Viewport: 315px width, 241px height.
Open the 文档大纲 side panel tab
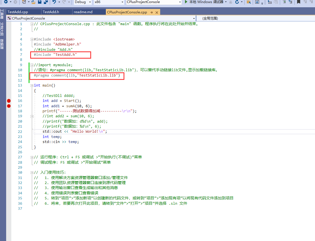[x=2, y=29]
